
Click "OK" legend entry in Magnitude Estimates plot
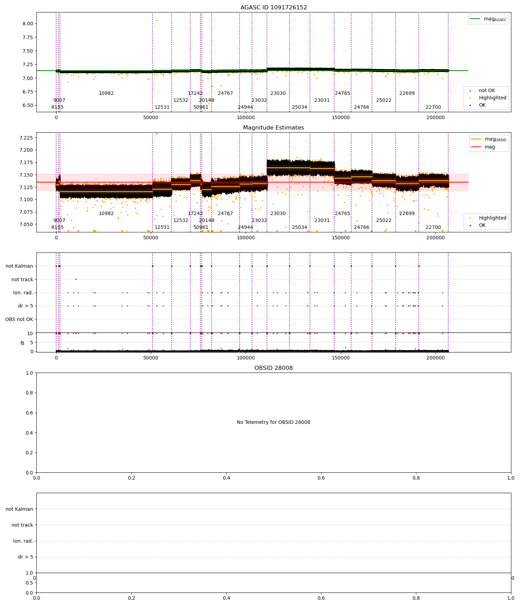coord(482,225)
